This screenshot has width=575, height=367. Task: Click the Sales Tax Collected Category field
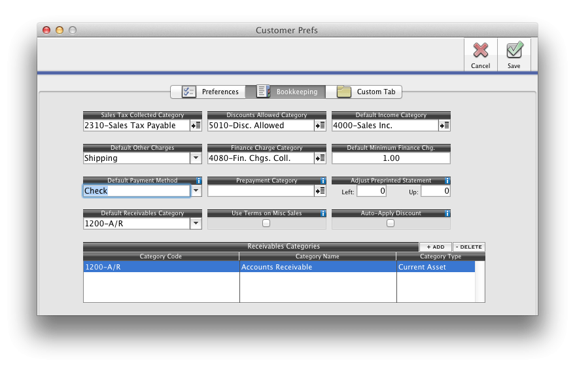(137, 126)
